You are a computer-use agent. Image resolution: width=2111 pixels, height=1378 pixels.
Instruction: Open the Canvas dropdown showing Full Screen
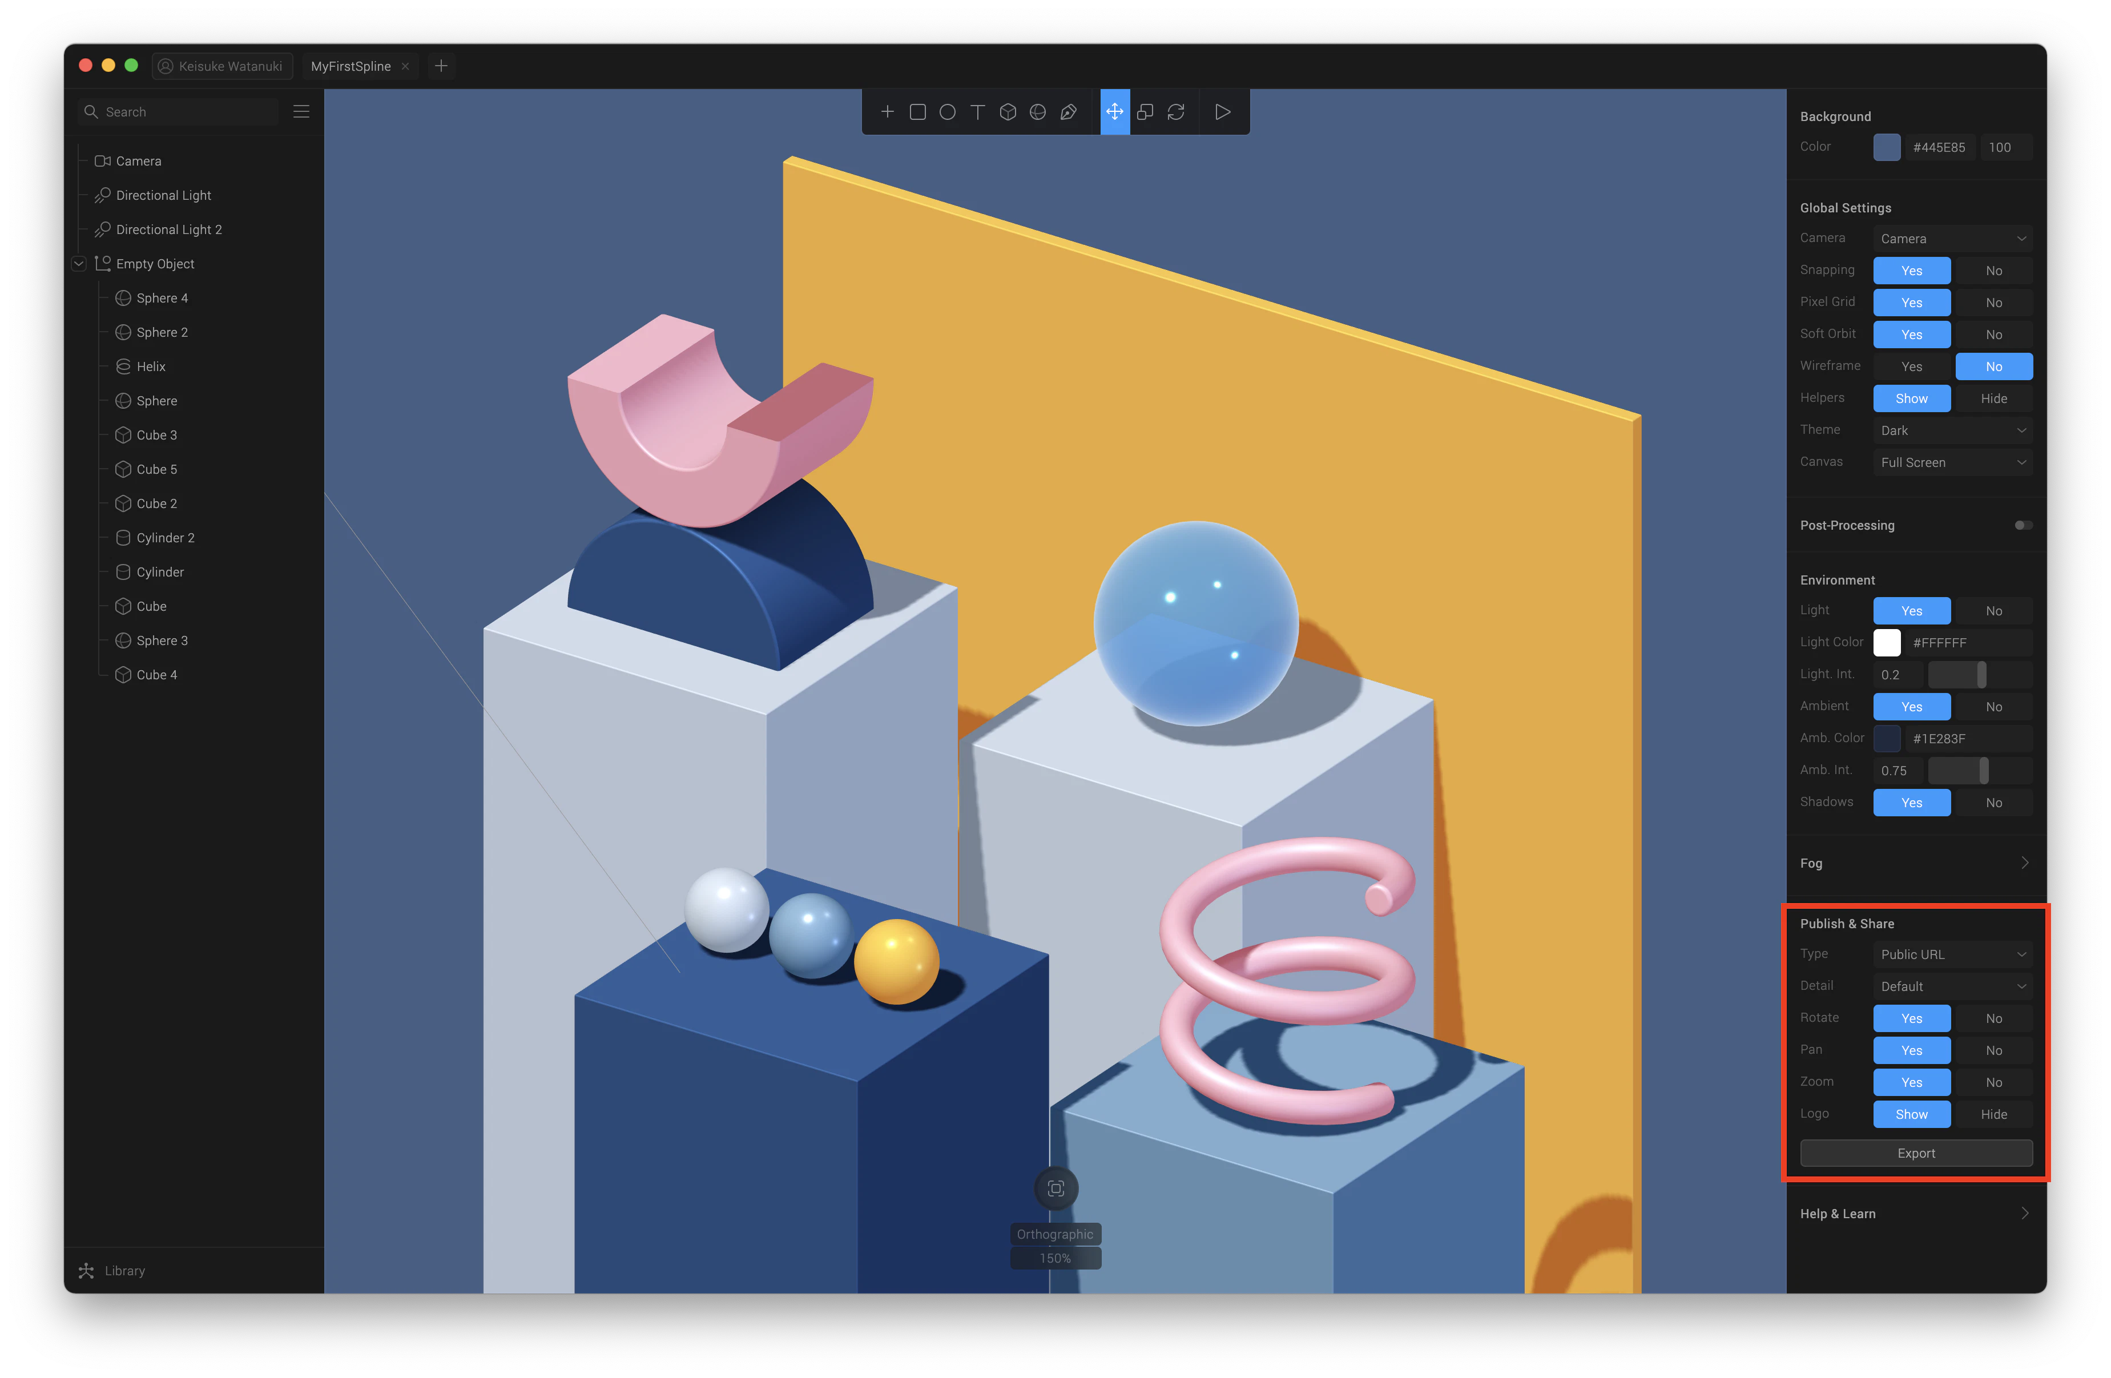[x=1953, y=462]
